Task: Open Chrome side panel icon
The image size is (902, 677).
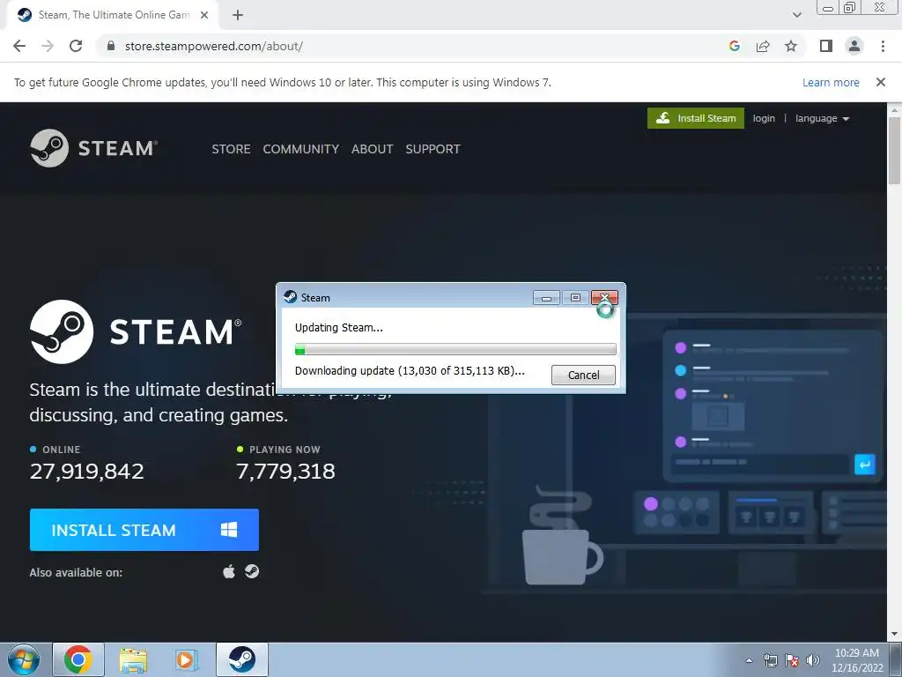Action: click(x=826, y=46)
